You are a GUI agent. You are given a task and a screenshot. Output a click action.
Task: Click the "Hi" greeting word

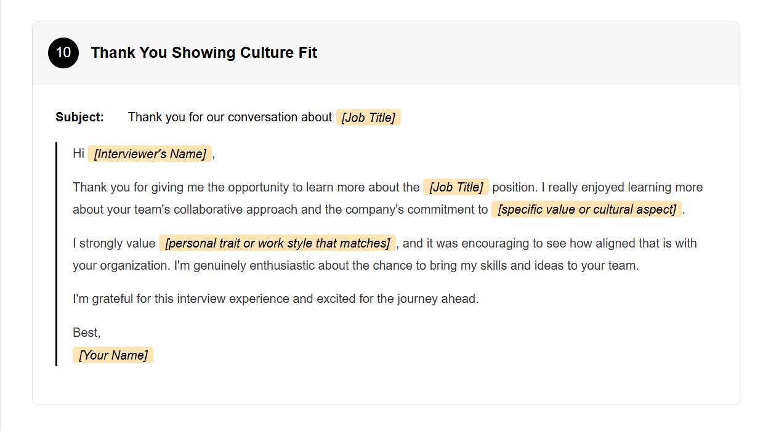coord(78,153)
